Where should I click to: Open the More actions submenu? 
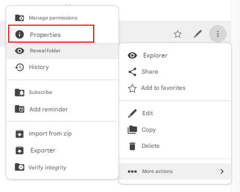tap(175, 171)
